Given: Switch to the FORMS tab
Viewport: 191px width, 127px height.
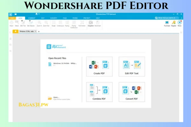Looking at the screenshot, I should pos(75,18).
